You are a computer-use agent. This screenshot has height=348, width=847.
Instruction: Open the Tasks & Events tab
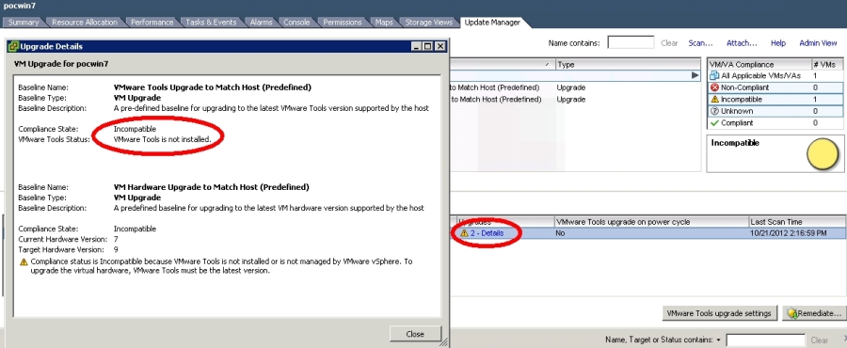tap(211, 23)
